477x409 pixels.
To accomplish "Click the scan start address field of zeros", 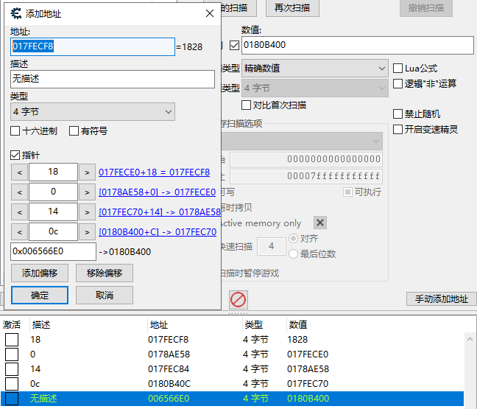I will 306,159.
